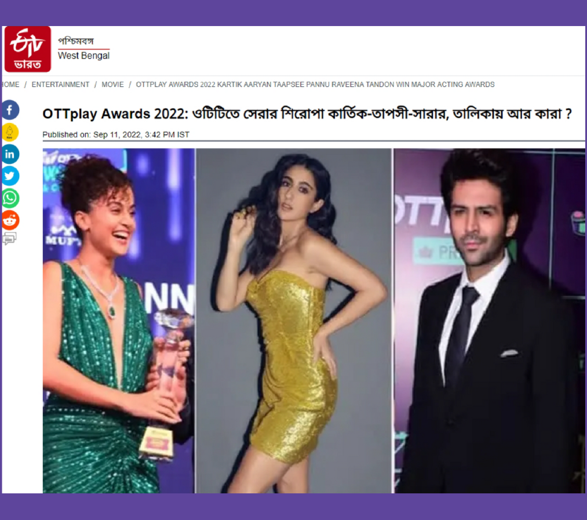
Task: Open the comments speech-bubble icon
Action: [x=9, y=238]
